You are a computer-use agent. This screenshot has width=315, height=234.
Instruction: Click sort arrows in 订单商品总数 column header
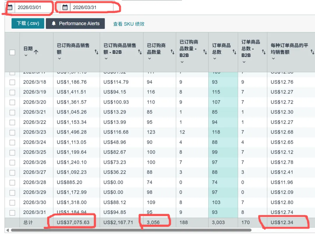(234, 52)
